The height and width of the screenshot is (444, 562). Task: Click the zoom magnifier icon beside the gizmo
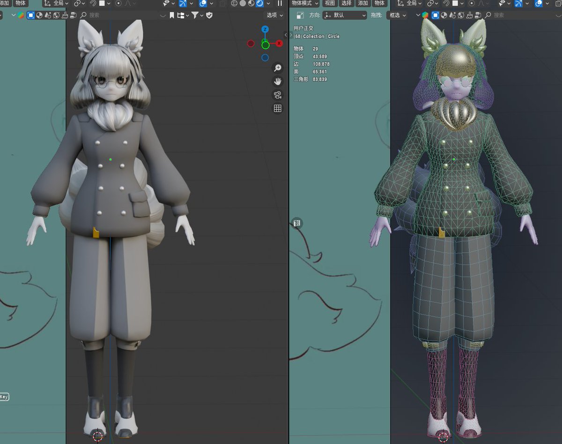278,68
